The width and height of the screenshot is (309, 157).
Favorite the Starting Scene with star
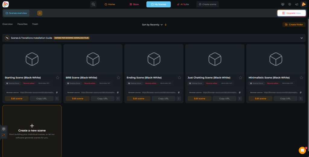click(x=58, y=78)
